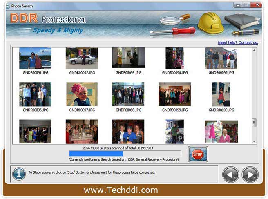Screen dimensions: 268x199
Task: Click the scrollbar up arrow in photo list
Action: 254,50
